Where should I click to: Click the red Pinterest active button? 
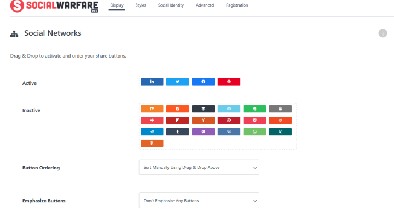point(229,82)
